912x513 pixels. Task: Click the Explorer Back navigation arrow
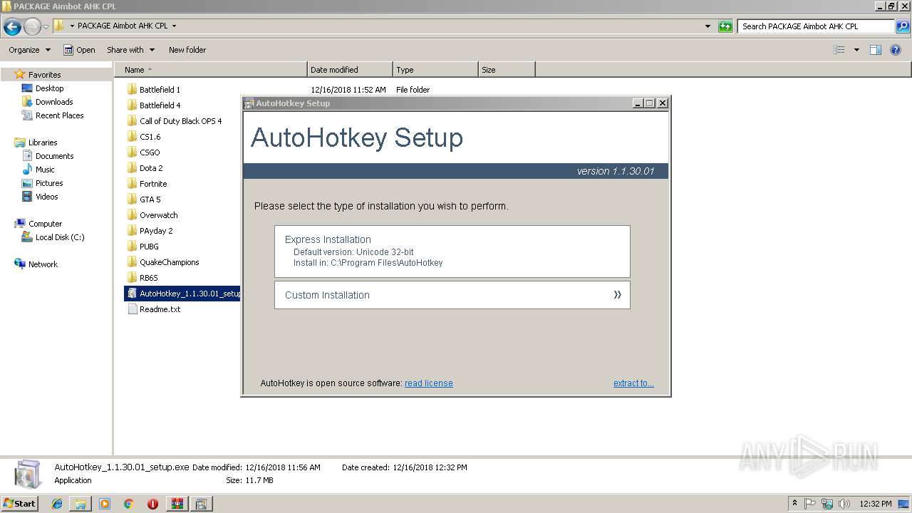12,27
